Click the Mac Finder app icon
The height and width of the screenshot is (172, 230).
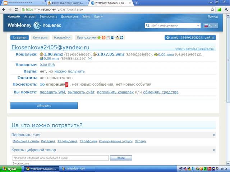point(112,38)
